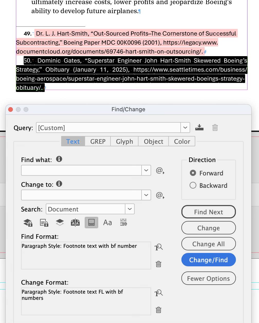The width and height of the screenshot is (259, 323).
Task: Specify attributes to change with the magnifier icon
Action: [x=159, y=293]
